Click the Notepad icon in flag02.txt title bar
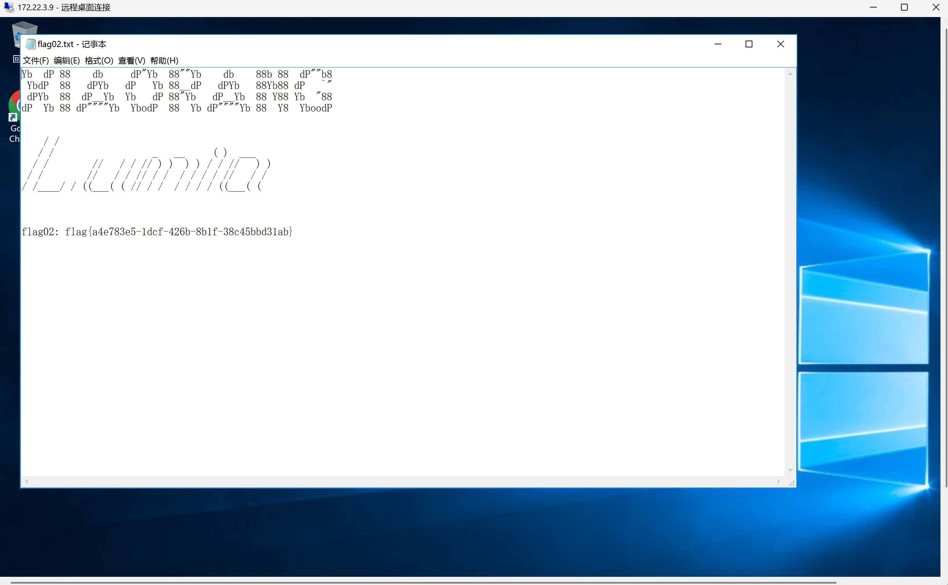948x585 pixels. (x=30, y=44)
